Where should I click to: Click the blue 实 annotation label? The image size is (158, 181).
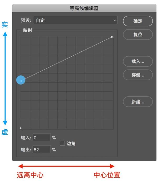tap(5, 25)
